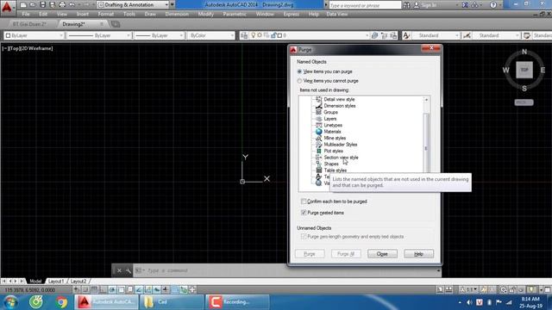
Task: Click the Save icon in quick access toolbar
Action: click(42, 5)
